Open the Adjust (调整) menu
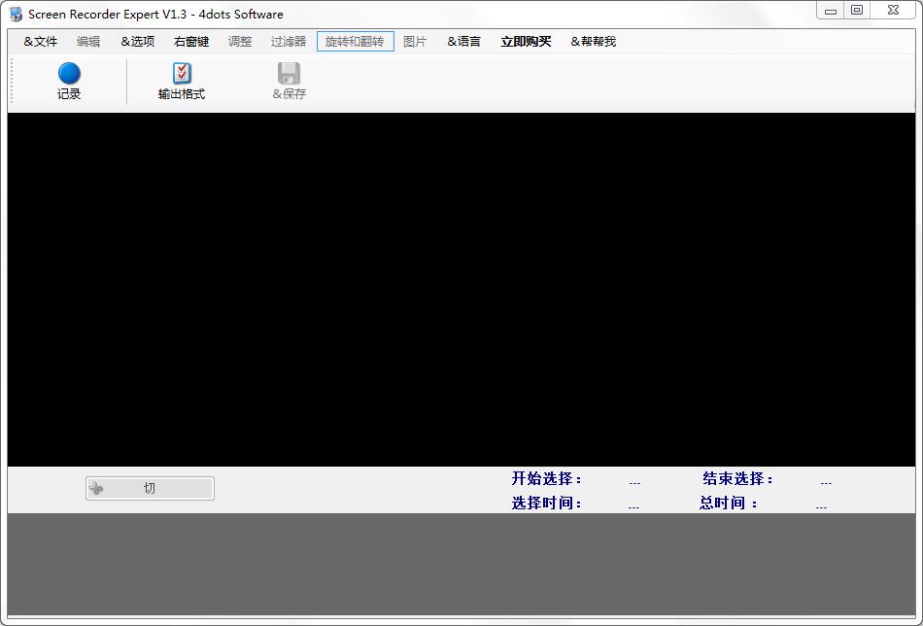 (240, 42)
